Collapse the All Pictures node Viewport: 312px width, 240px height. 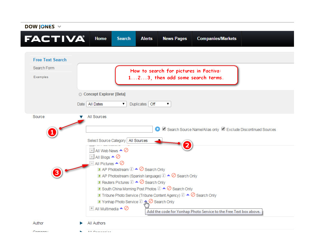point(92,163)
